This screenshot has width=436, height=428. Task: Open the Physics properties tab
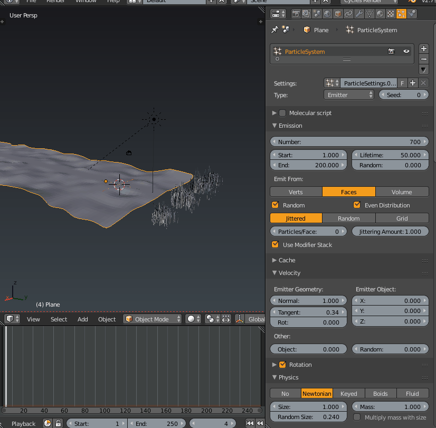(412, 14)
